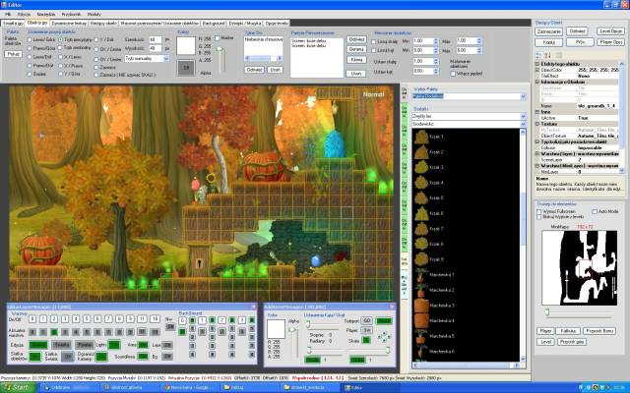The image size is (630, 393).
Task: Open the Edycja menu
Action: coord(24,14)
